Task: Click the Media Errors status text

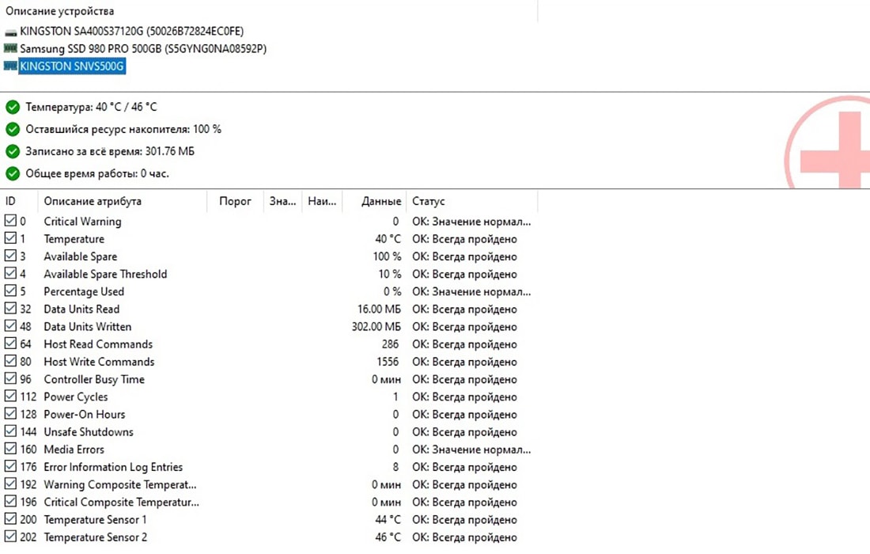Action: point(471,450)
